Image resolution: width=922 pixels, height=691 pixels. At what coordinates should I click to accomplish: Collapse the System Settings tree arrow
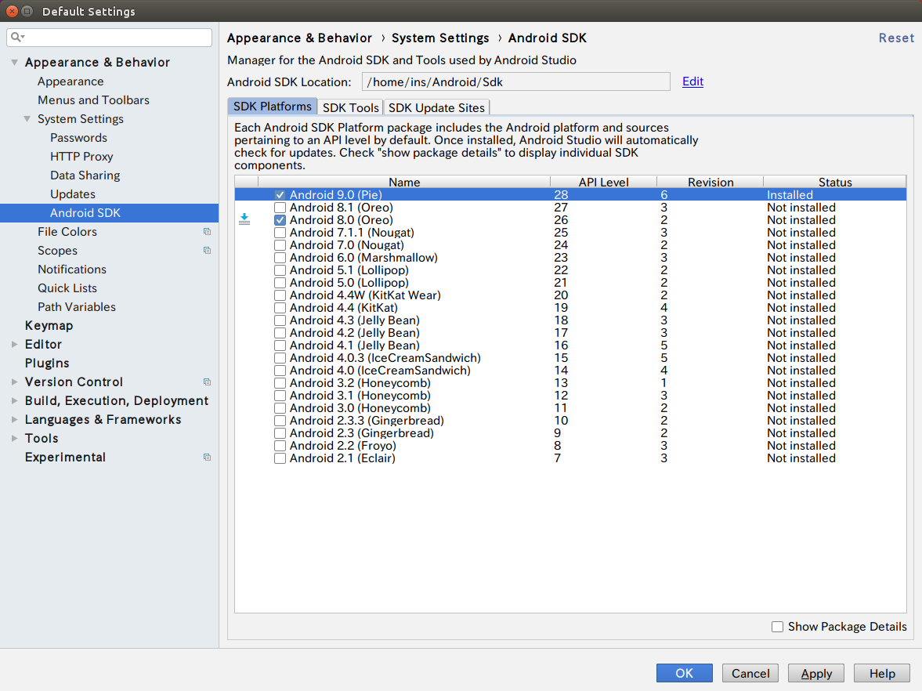27,119
